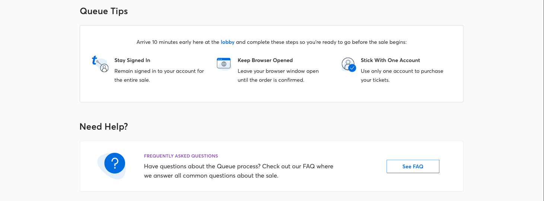The width and height of the screenshot is (544, 201).
Task: Click the 'answer all common questions' line
Action: point(211,175)
